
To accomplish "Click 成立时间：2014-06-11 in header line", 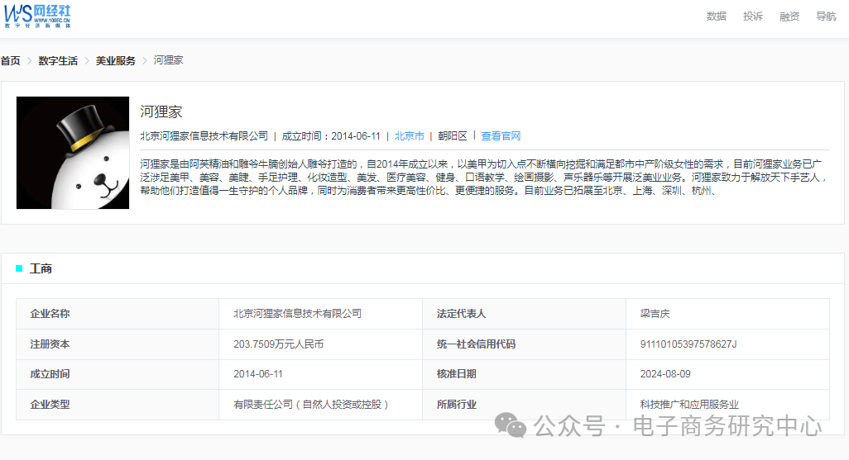I will [x=331, y=136].
